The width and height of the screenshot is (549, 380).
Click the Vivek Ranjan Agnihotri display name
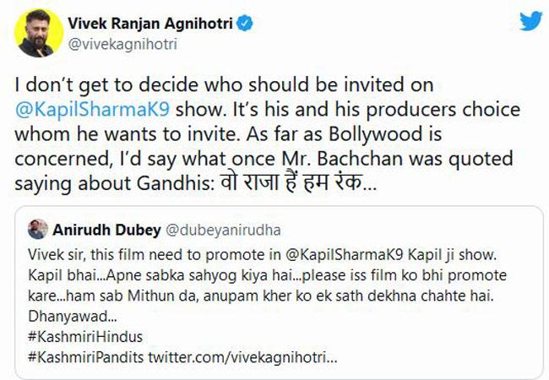coord(147,24)
